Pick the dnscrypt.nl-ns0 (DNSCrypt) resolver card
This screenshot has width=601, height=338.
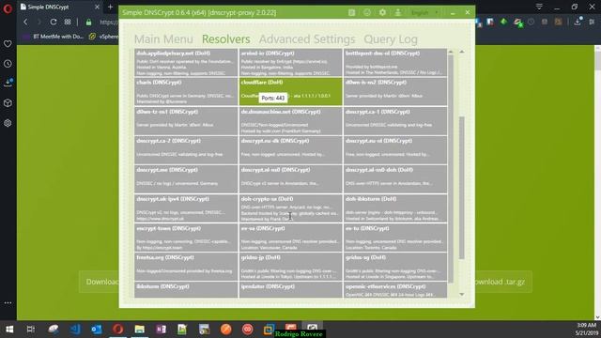pyautogui.click(x=290, y=179)
